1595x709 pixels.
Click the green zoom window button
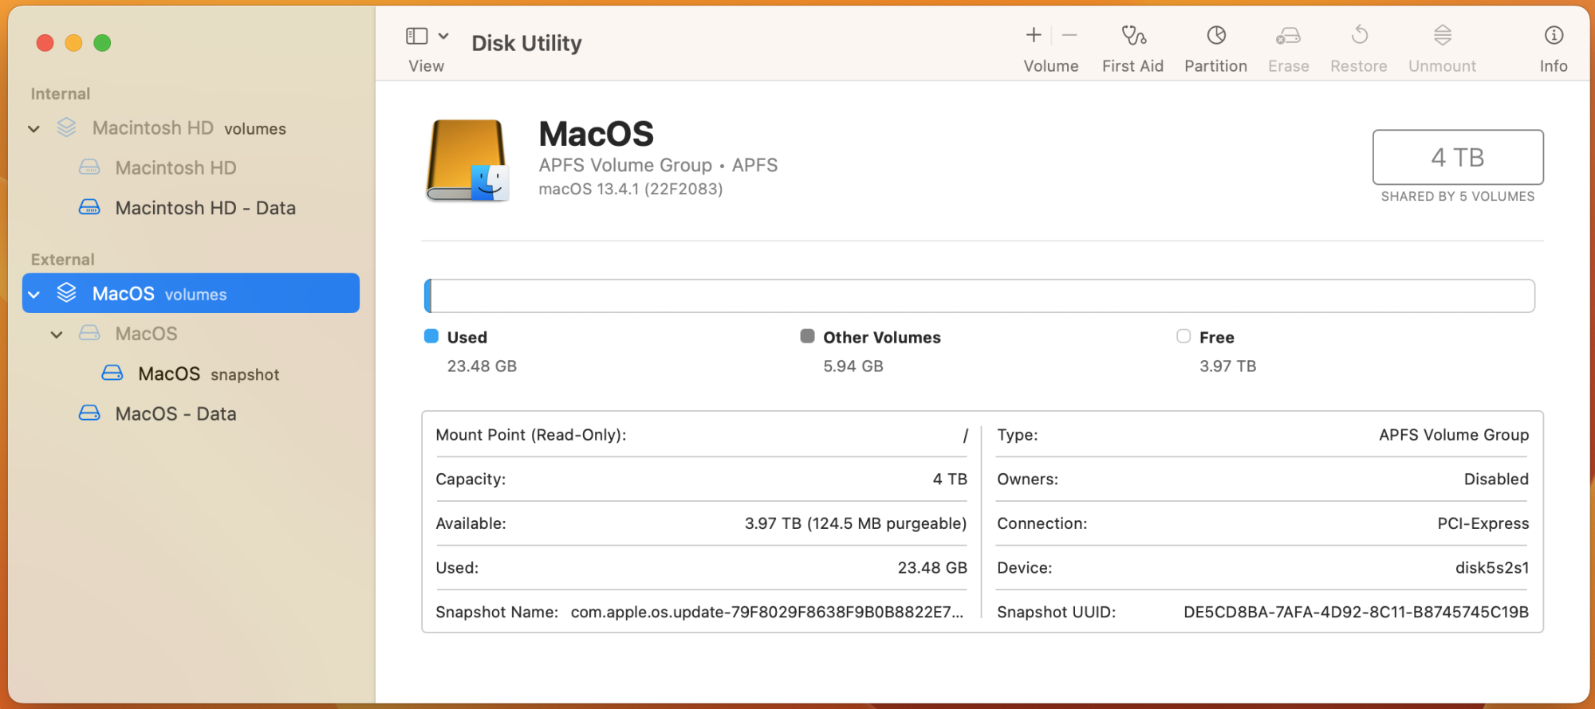(102, 43)
